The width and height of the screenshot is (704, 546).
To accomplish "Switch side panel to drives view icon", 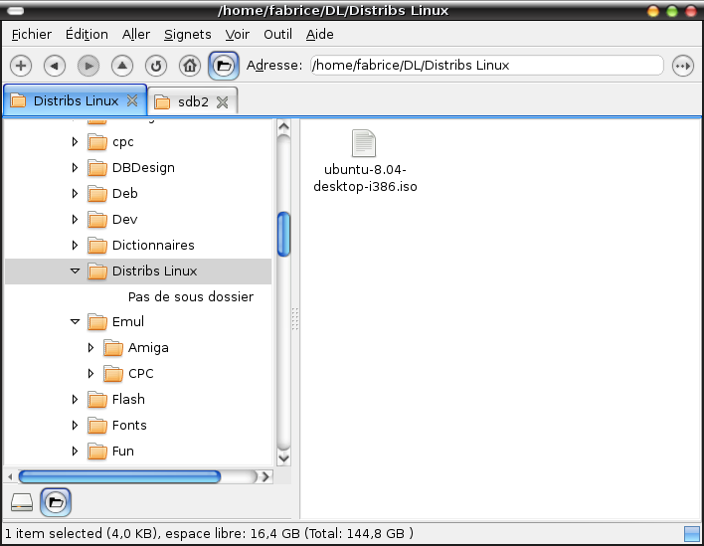I will 22,502.
